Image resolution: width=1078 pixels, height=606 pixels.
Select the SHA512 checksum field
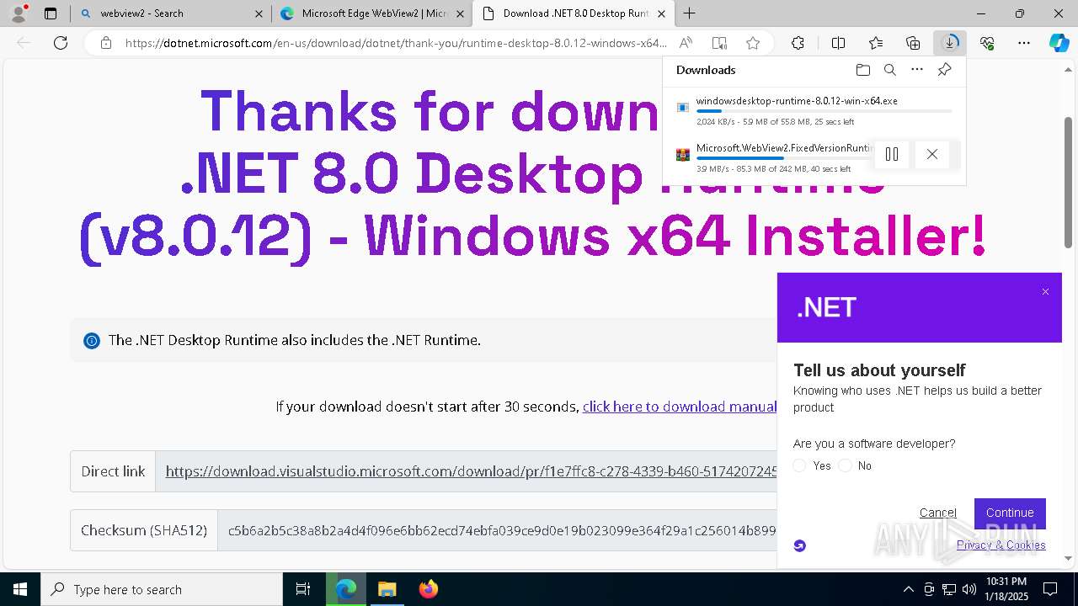pos(497,530)
